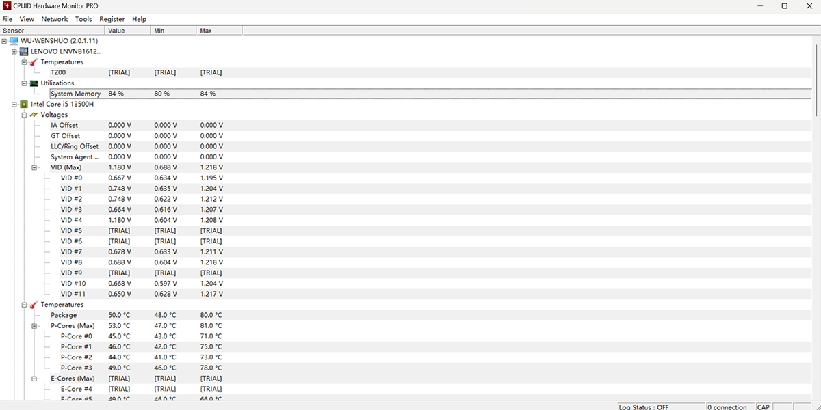The image size is (821, 410).
Task: Click the 84 % System Memory value
Action: click(116, 94)
